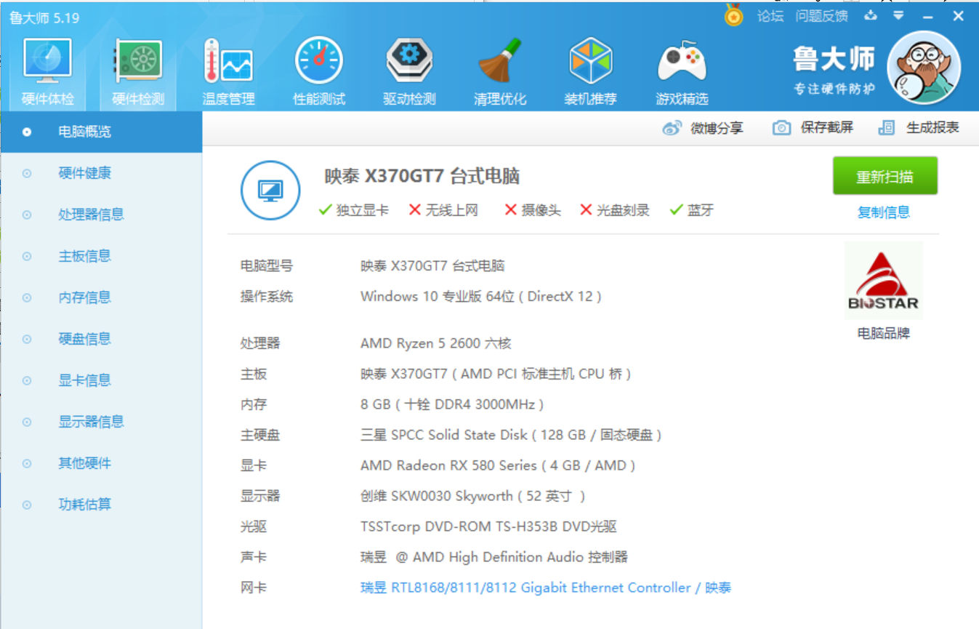
Task: Click 创维 SKW0030 Skyworth value
Action: [x=473, y=496]
